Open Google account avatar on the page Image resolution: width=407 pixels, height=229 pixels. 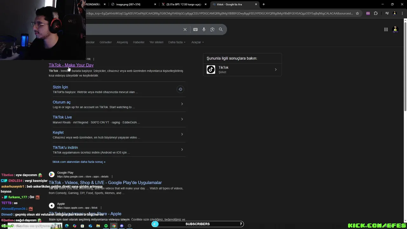click(395, 30)
